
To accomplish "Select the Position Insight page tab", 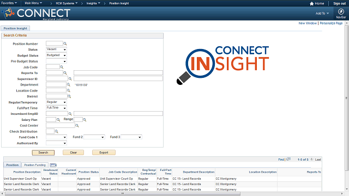I will click(x=15, y=28).
